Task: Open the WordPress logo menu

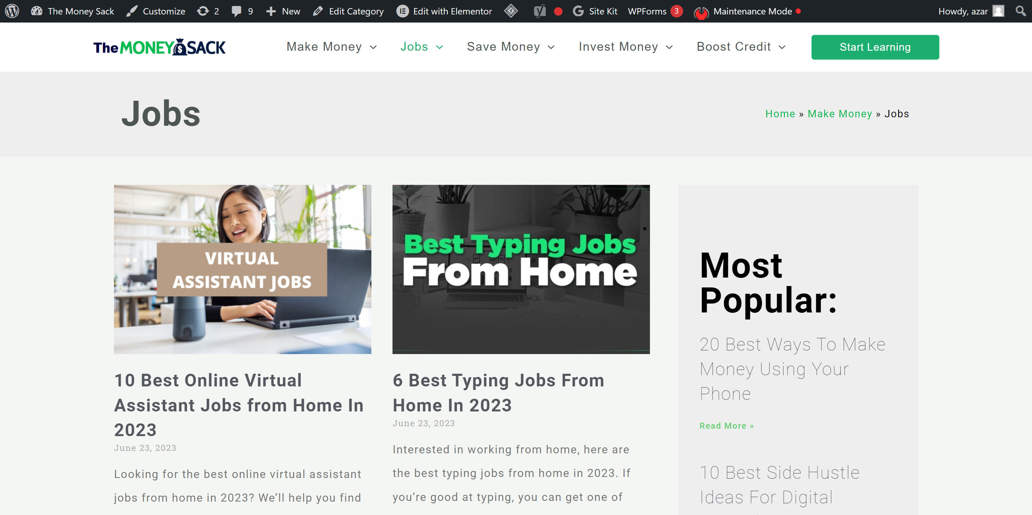Action: coord(12,11)
